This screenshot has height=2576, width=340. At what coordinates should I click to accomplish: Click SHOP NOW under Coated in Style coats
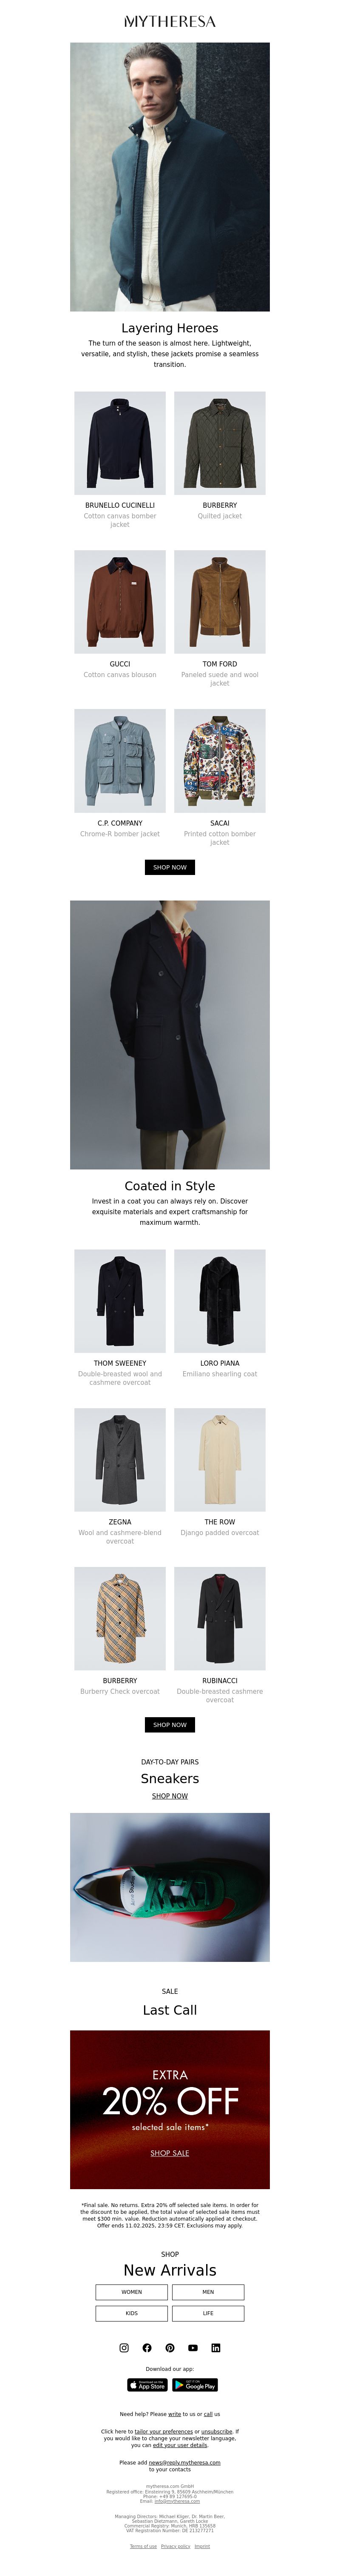click(x=170, y=1725)
